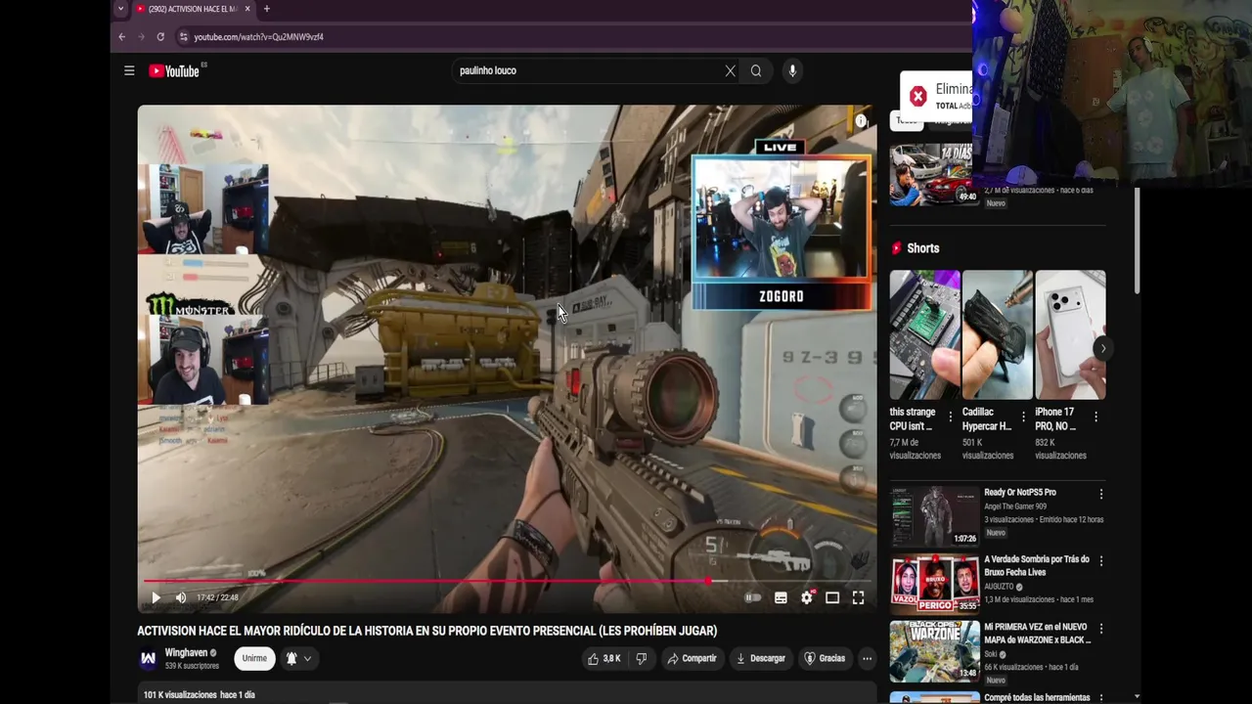Open Winghaven channel avatar
Viewport: 1252px width, 704px height.
(148, 659)
